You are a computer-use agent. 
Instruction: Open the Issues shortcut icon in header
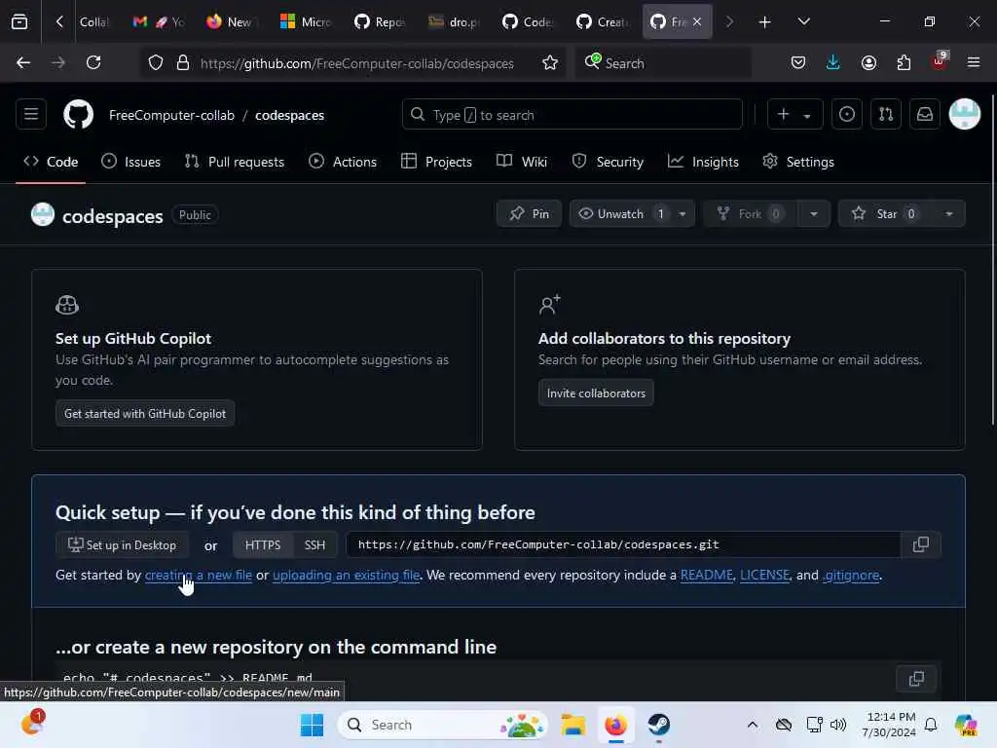pos(846,115)
